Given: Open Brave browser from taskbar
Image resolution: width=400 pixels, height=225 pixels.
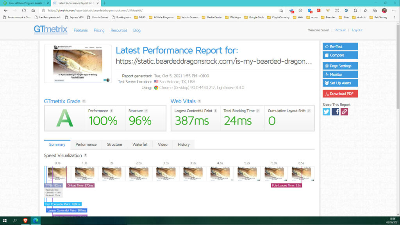Looking at the screenshot, I should (x=25, y=221).
